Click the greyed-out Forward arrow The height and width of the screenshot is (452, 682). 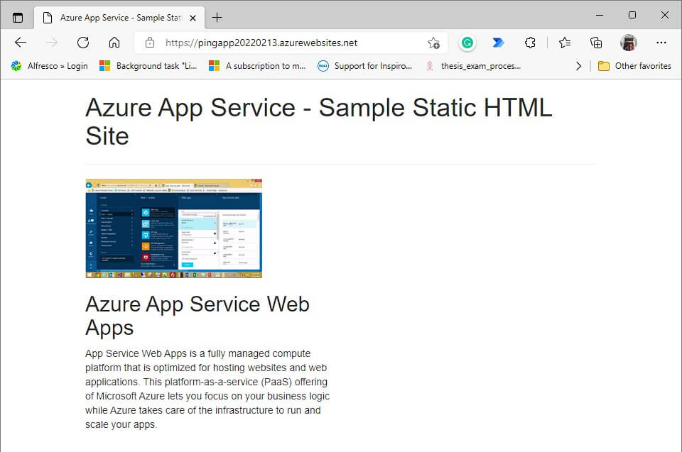52,43
